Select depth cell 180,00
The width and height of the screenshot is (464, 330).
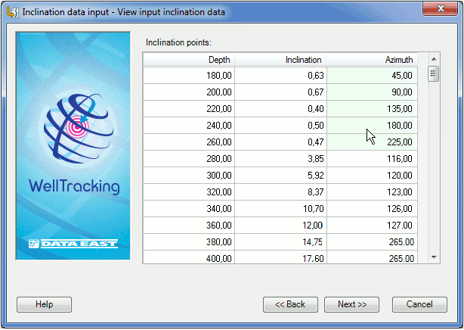tap(189, 76)
